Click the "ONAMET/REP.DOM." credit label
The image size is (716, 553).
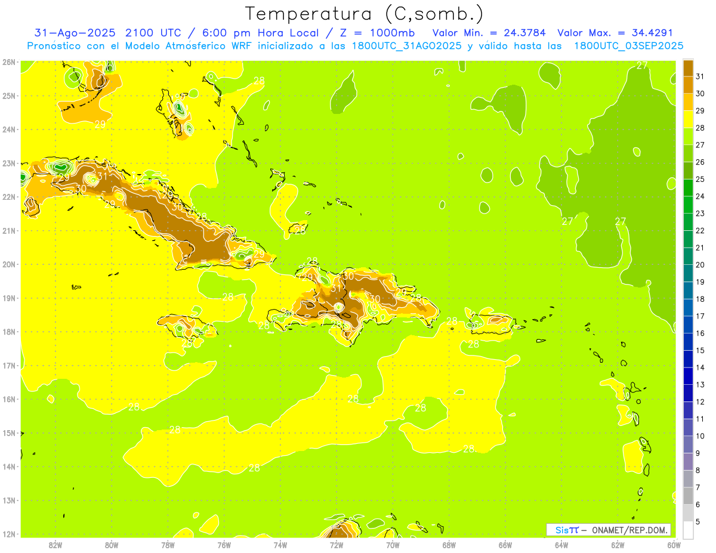629,530
